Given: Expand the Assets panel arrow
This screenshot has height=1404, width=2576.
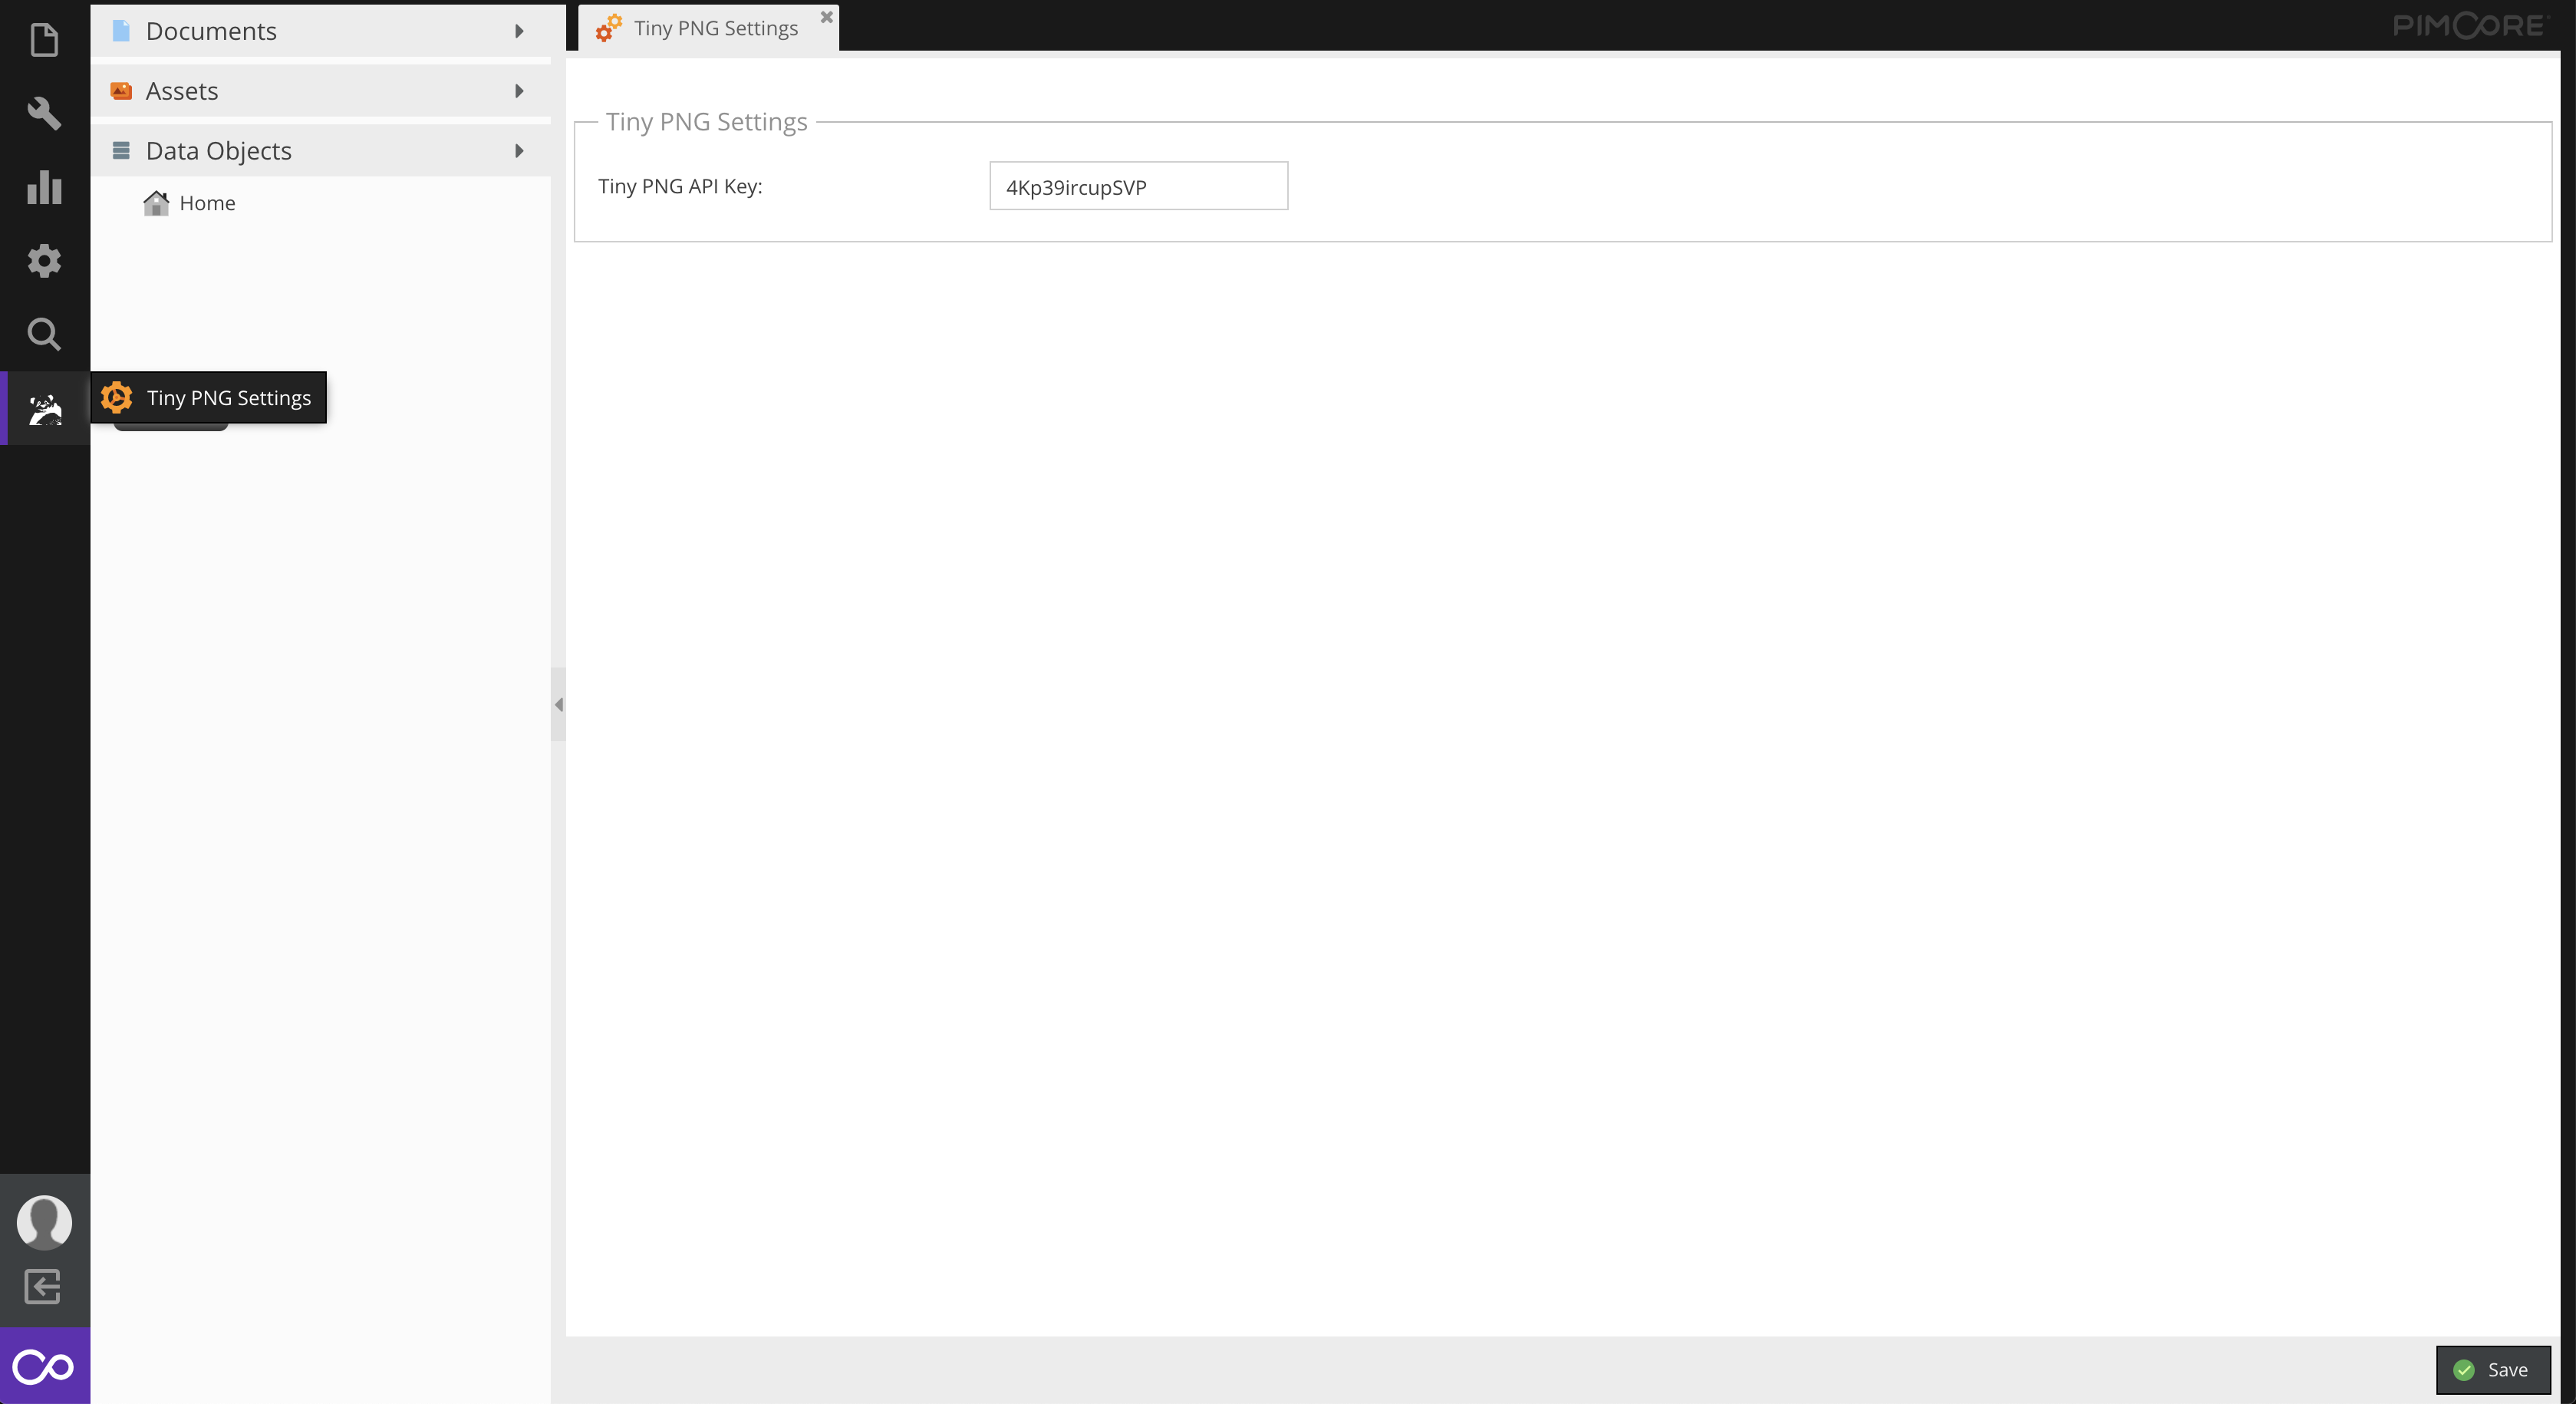Looking at the screenshot, I should (x=519, y=91).
